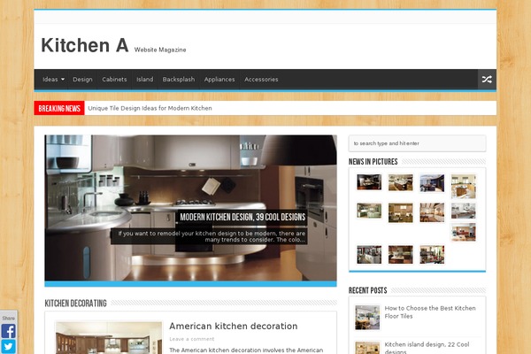Go to the Island menu item

point(145,80)
